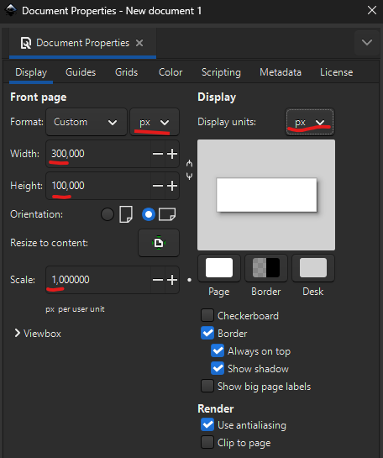Close the Document Properties panel tab

pos(139,43)
